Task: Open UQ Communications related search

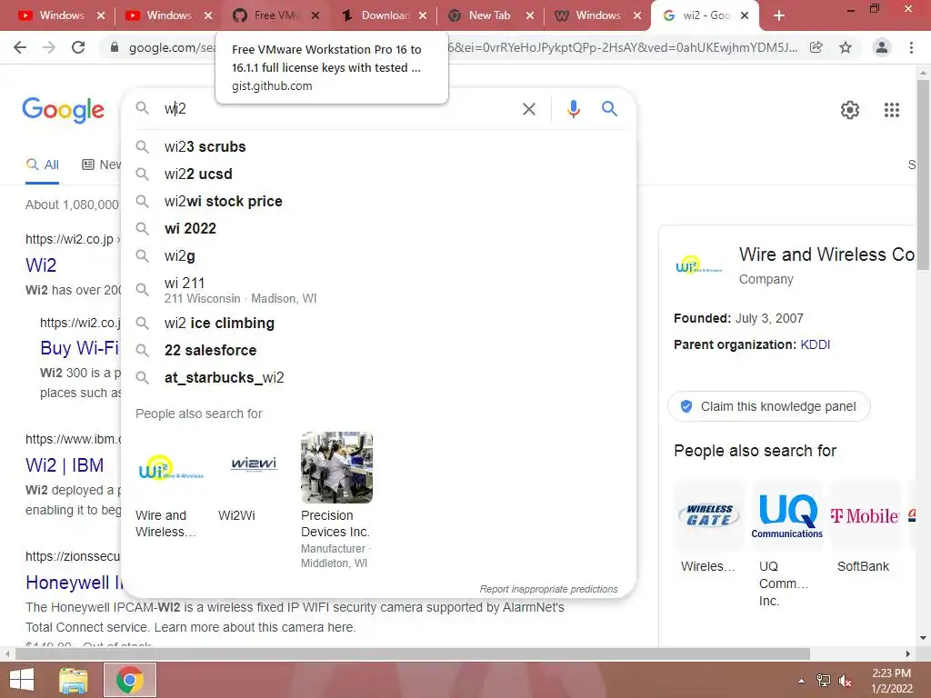Action: (787, 544)
